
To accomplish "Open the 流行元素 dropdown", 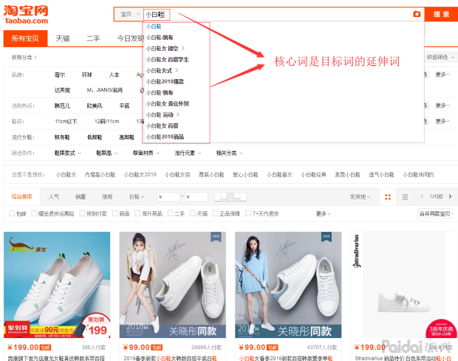I will 188,153.
